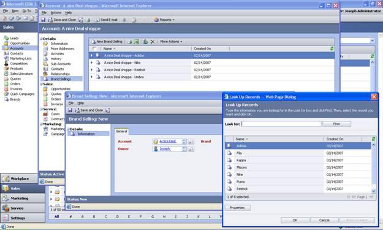Expand the A nice Deal shoppe - Umbro row
Screen dimensions: 383x230
91,77
